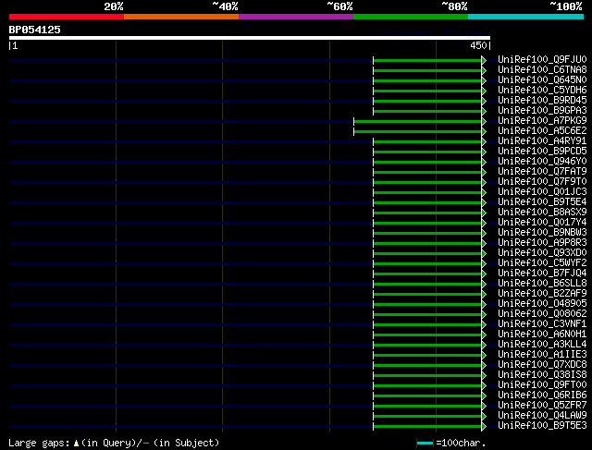Click the UniRef100_Q4LAW9 label
Image resolution: width=592 pixels, height=450 pixels.
[542, 416]
